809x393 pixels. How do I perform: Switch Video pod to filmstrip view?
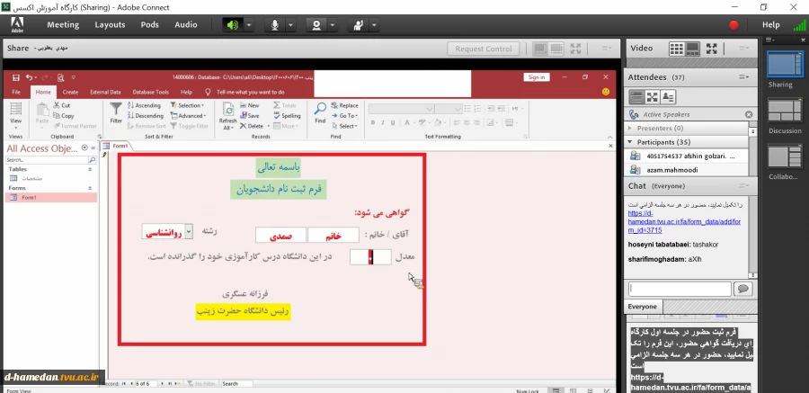692,49
